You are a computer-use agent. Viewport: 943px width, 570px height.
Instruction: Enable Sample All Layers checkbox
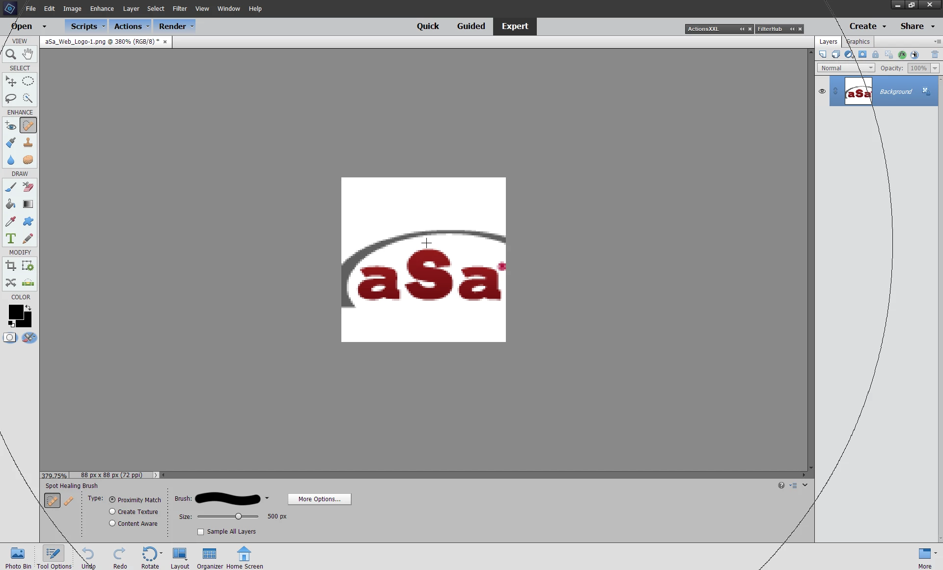point(201,532)
